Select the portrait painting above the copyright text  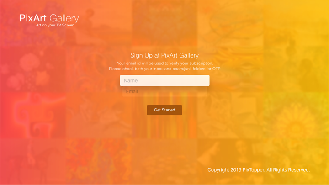[x=230, y=162]
